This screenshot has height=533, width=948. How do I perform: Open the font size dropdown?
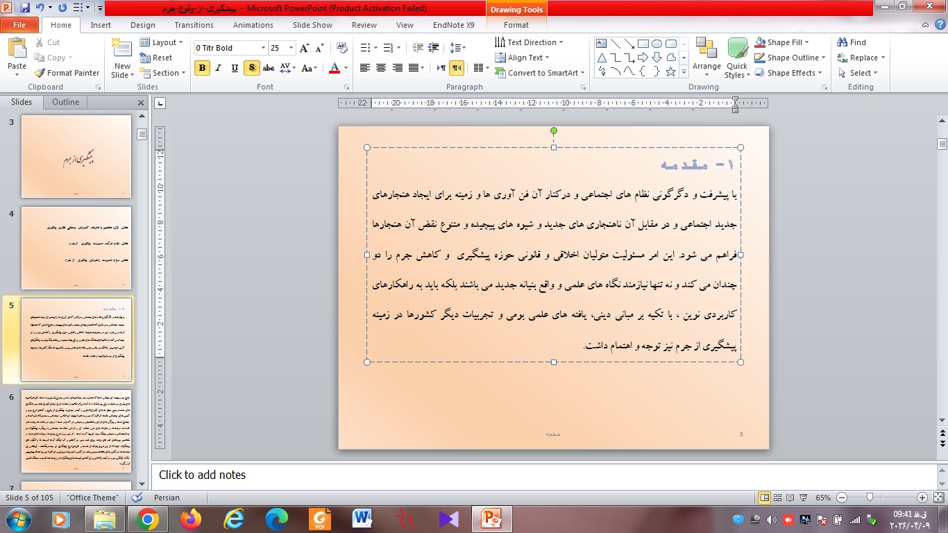292,48
